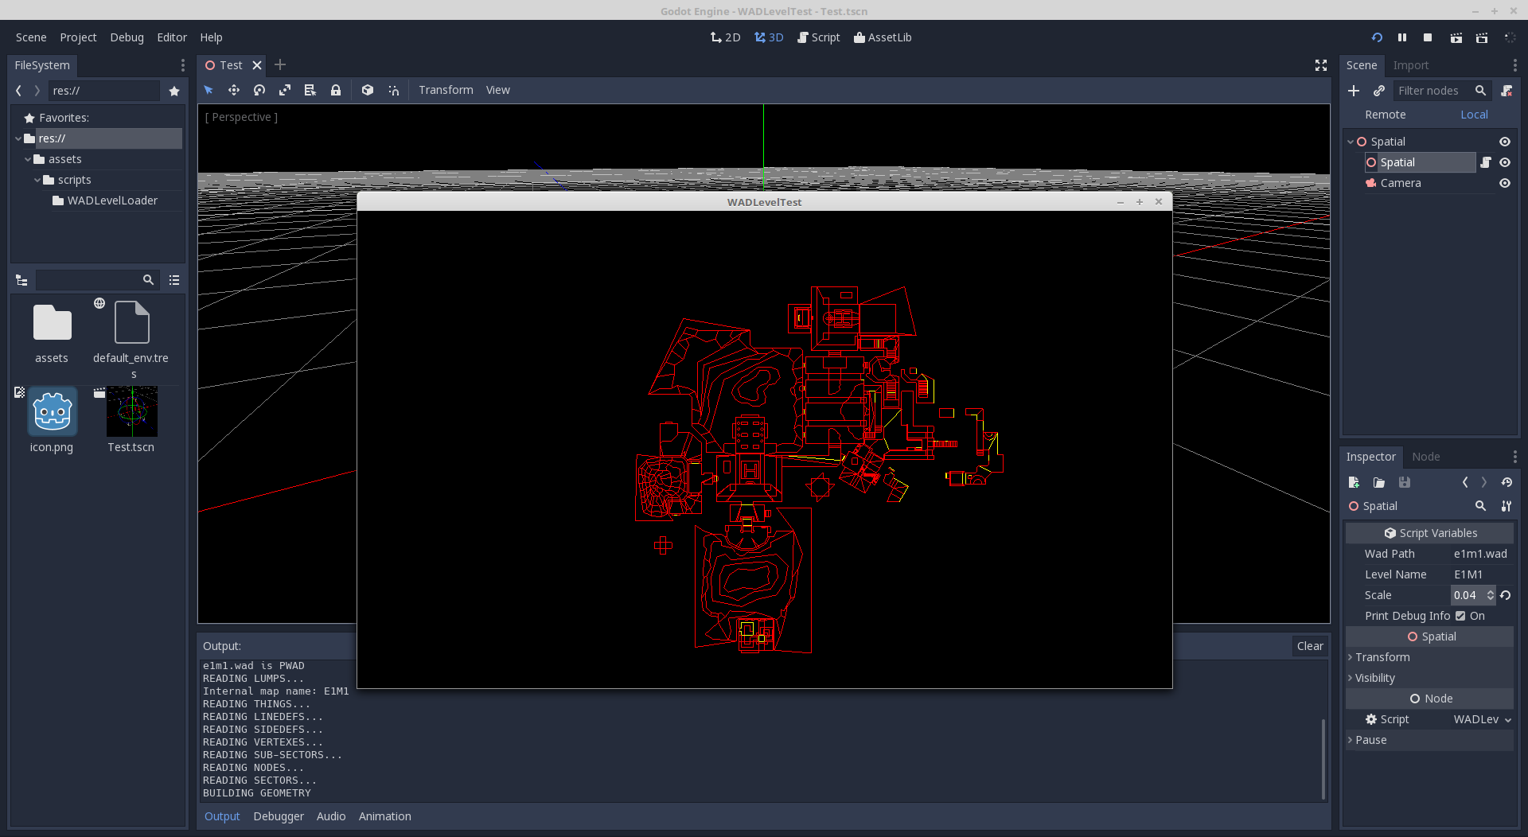Click the list select tool icon
Image resolution: width=1528 pixels, height=837 pixels.
[x=310, y=90]
